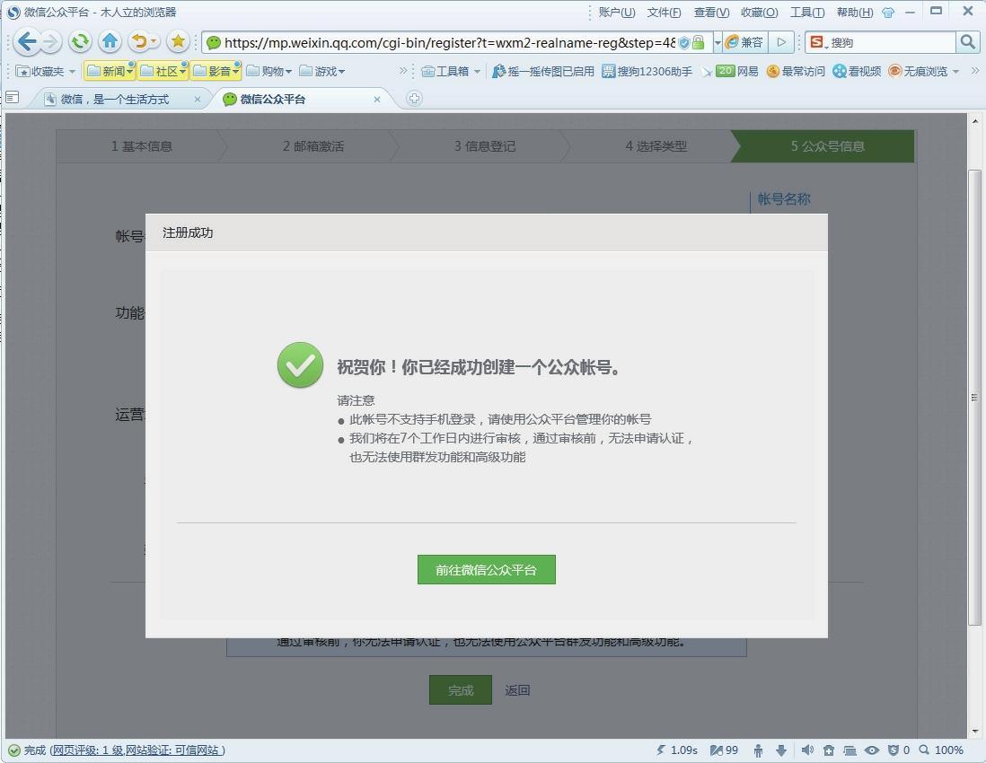This screenshot has height=763, width=986.
Task: Open a new tab with the plus icon
Action: (x=414, y=98)
